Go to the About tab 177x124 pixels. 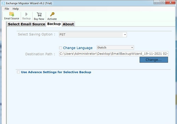[68, 24]
